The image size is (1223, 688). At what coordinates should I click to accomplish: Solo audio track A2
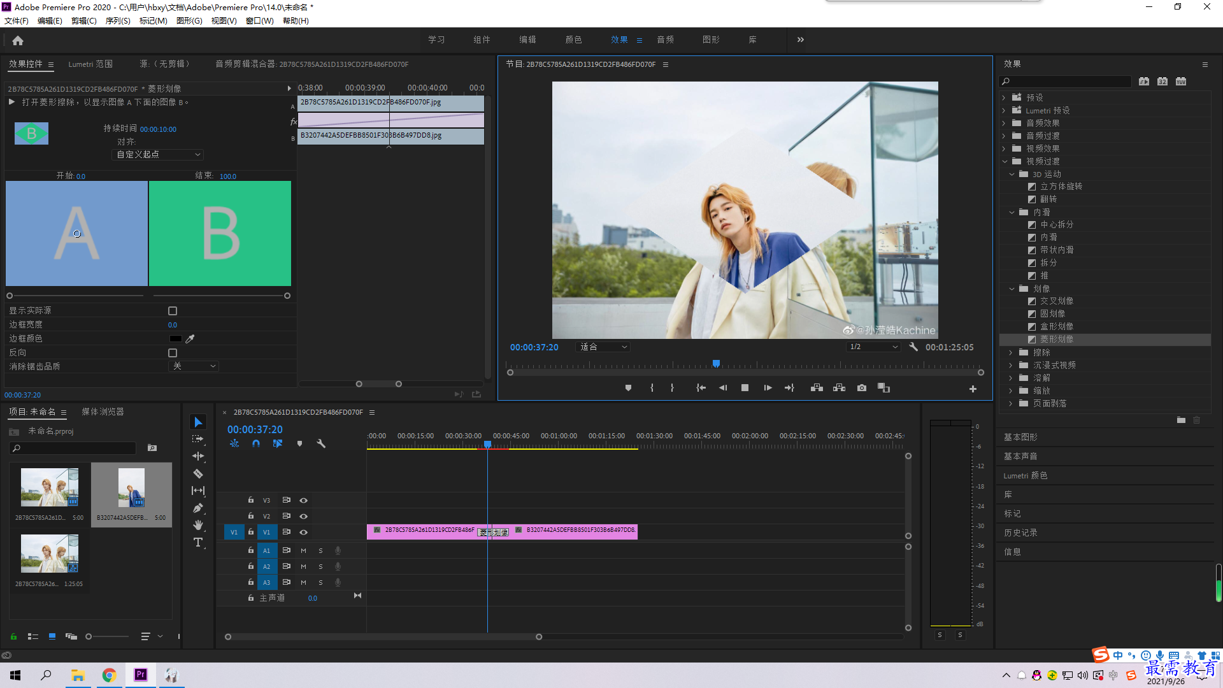(x=320, y=566)
